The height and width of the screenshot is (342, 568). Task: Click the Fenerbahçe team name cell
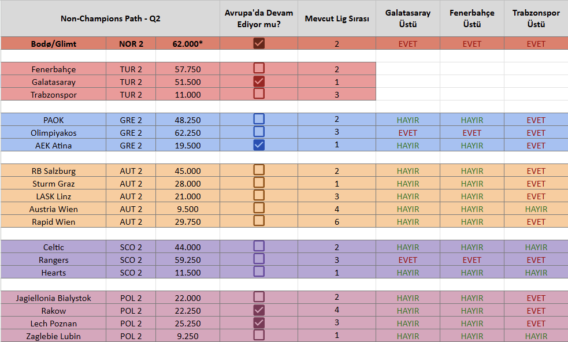(54, 69)
